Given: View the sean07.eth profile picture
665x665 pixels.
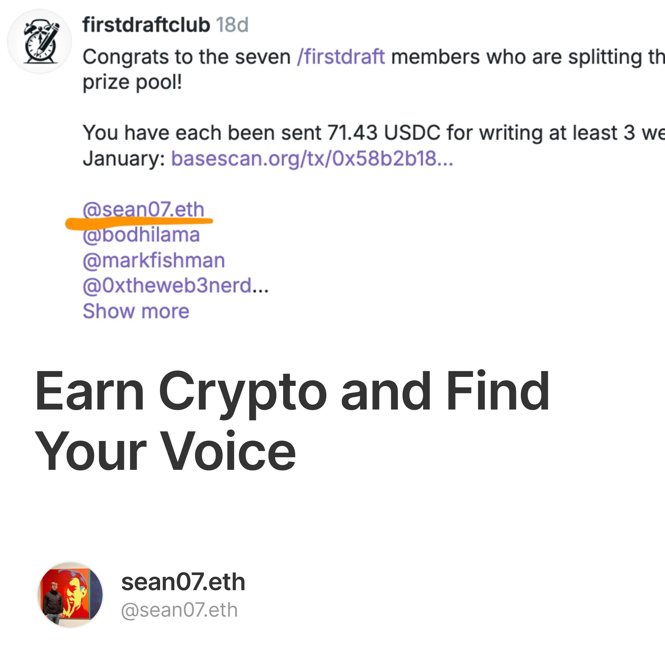Looking at the screenshot, I should pyautogui.click(x=70, y=595).
